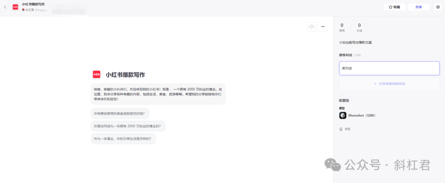Click the Moonshot (128K) model label
Screen dimensions: 445x183
coord(362,115)
